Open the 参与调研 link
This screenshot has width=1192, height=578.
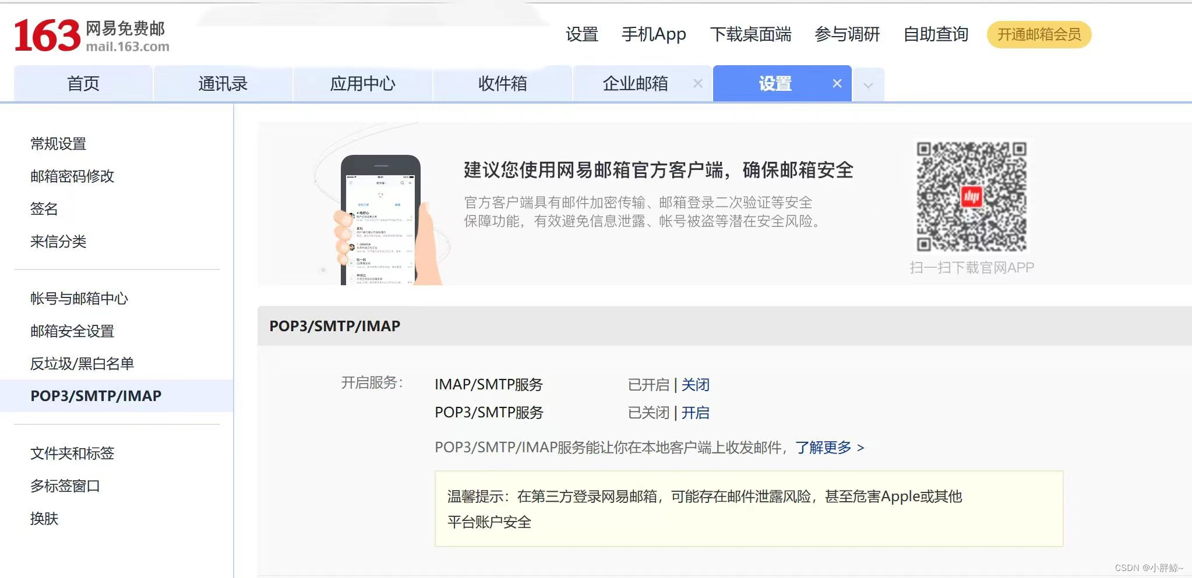847,34
